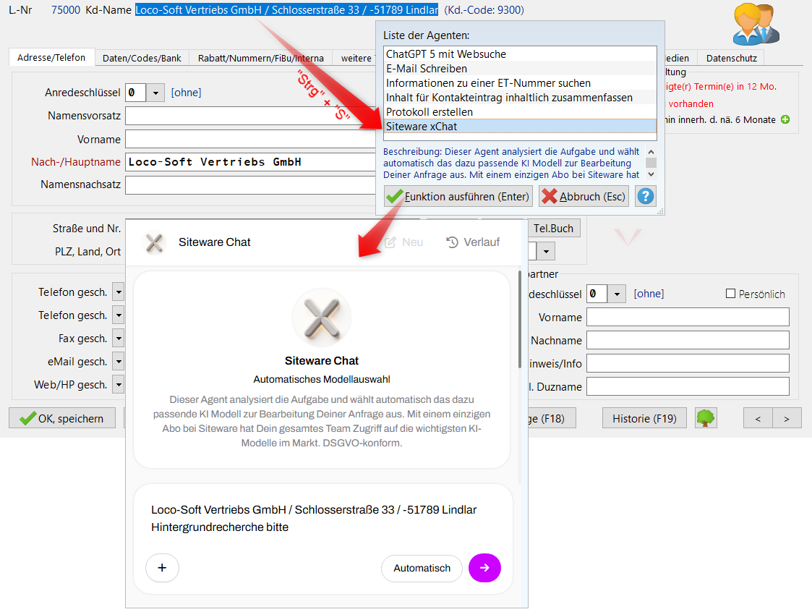Open the Anredeschlüssel dropdown
The width and height of the screenshot is (812, 612).
(x=155, y=93)
